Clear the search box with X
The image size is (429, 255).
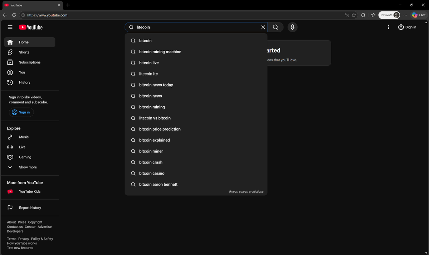263,27
